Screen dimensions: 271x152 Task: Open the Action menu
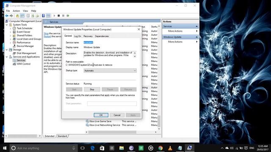coord(17,11)
